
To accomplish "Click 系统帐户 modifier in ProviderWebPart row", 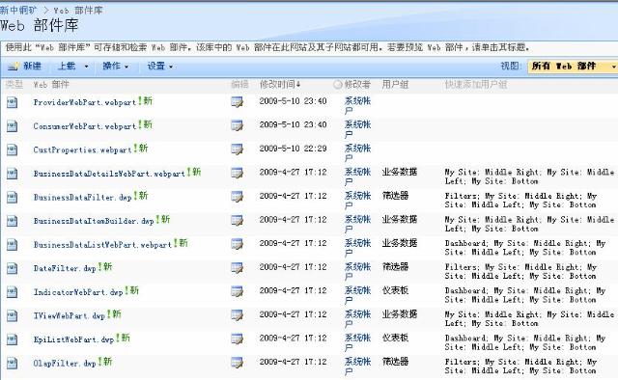I will tap(357, 105).
